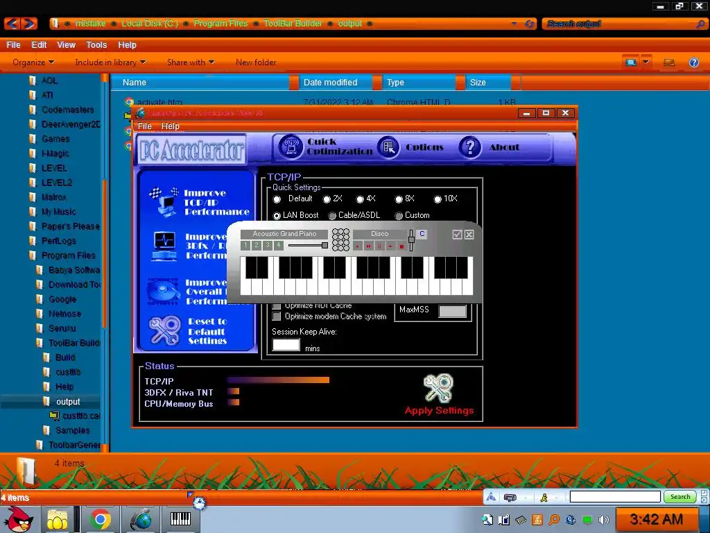Screen dimensions: 710x533
Task: Toggle the Explorer preview pane icon
Action: [x=669, y=62]
